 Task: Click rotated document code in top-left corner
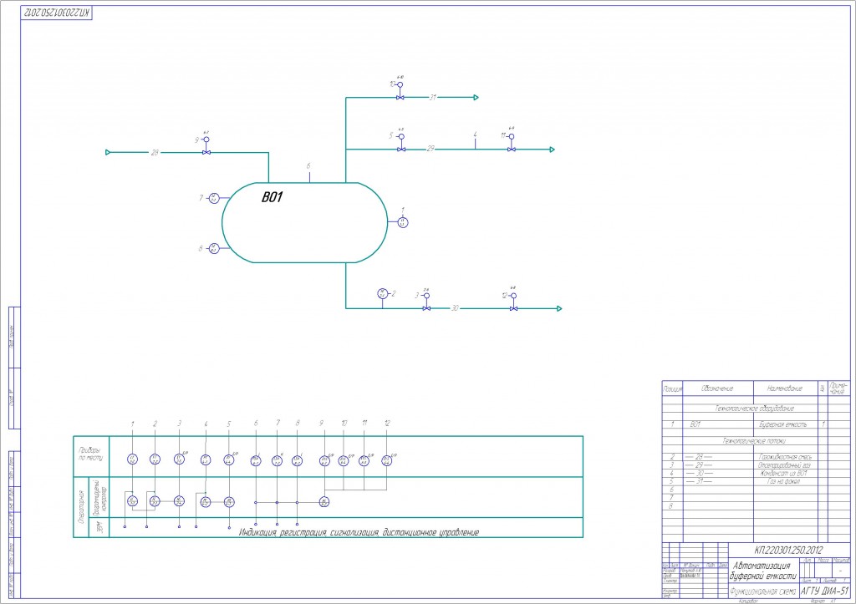57,13
